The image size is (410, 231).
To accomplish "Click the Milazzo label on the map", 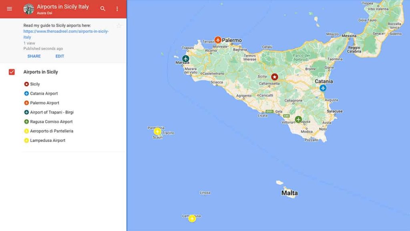I will pos(332,34).
